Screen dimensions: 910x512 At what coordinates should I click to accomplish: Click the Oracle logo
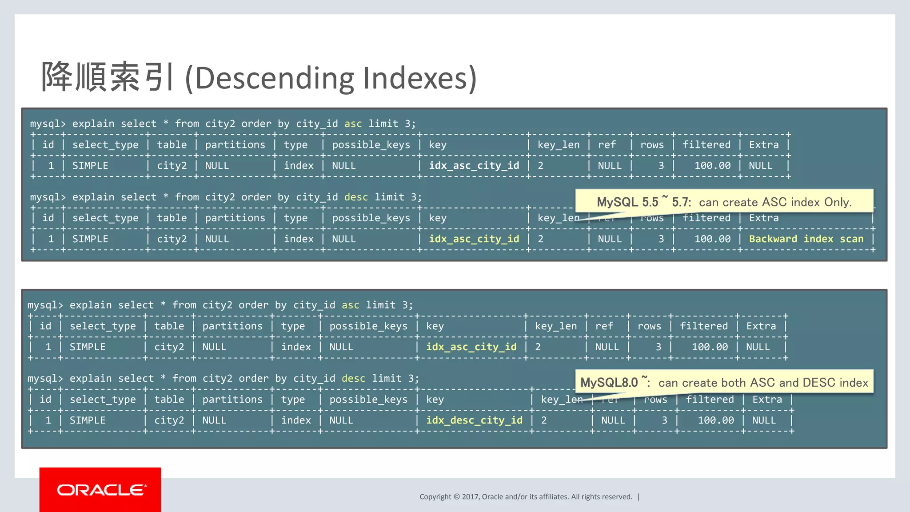[100, 490]
